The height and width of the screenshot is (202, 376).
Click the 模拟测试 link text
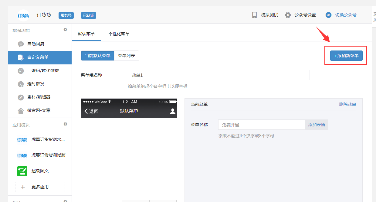pyautogui.click(x=270, y=15)
